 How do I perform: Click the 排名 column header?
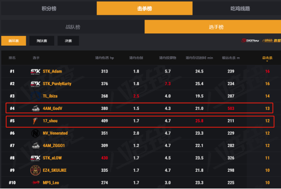(x=12, y=58)
